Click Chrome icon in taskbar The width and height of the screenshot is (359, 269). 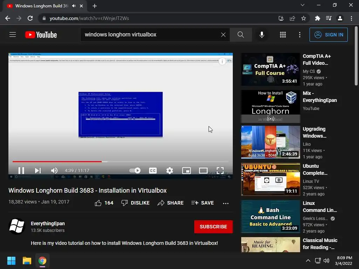click(42, 261)
